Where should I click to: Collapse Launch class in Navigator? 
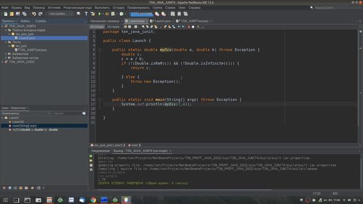coord(2,118)
